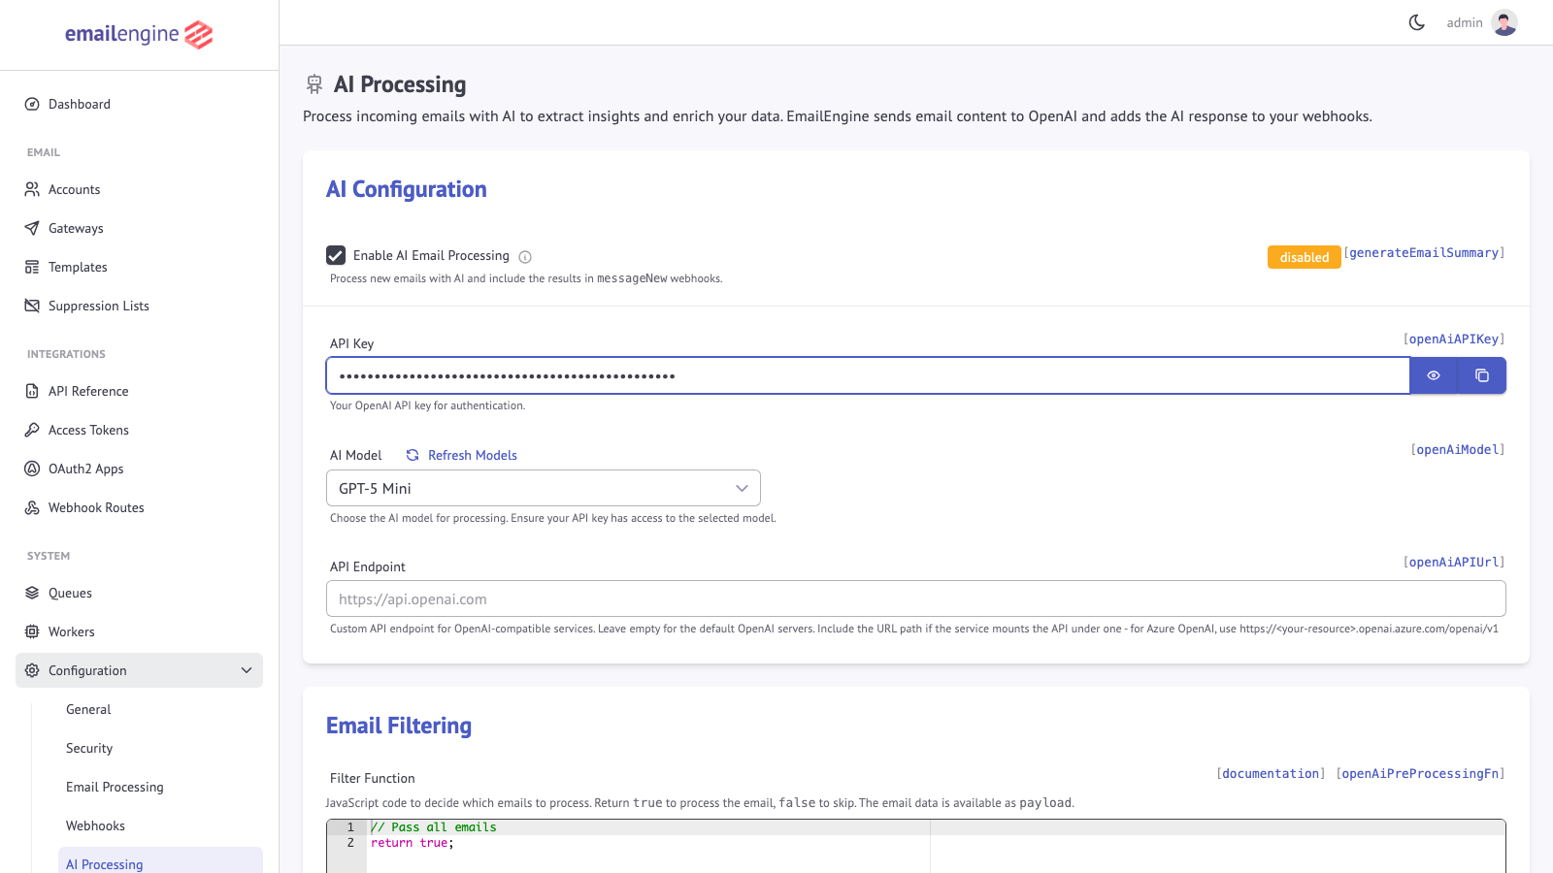
Task: Click the openAiAPIUrl key link
Action: pos(1454,563)
